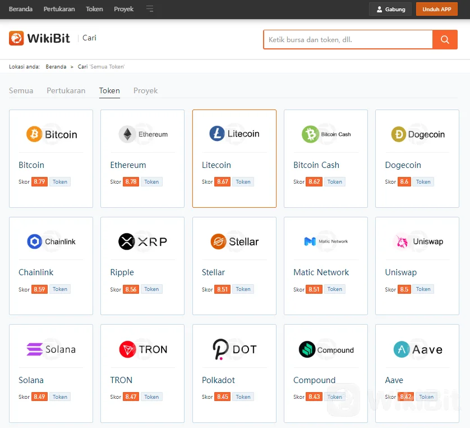470x428 pixels.
Task: Click Compound's 8.43 score badge
Action: 314,397
